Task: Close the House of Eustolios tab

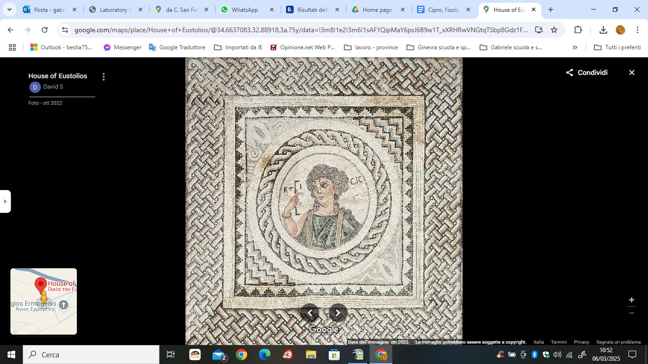Action: 533,9
